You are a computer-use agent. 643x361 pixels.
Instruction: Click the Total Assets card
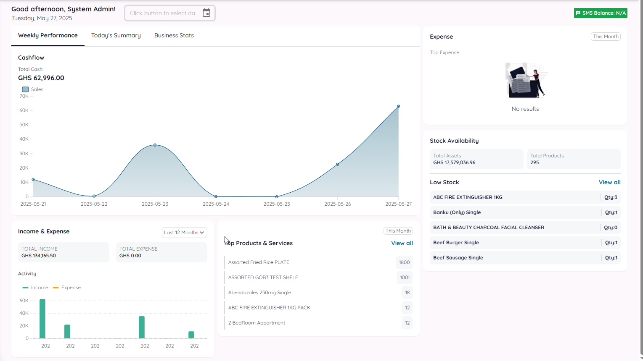[x=476, y=159]
